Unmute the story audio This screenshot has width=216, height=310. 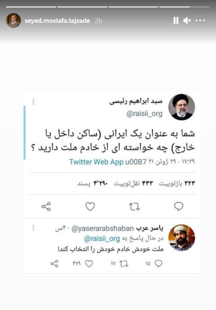[x=187, y=20]
